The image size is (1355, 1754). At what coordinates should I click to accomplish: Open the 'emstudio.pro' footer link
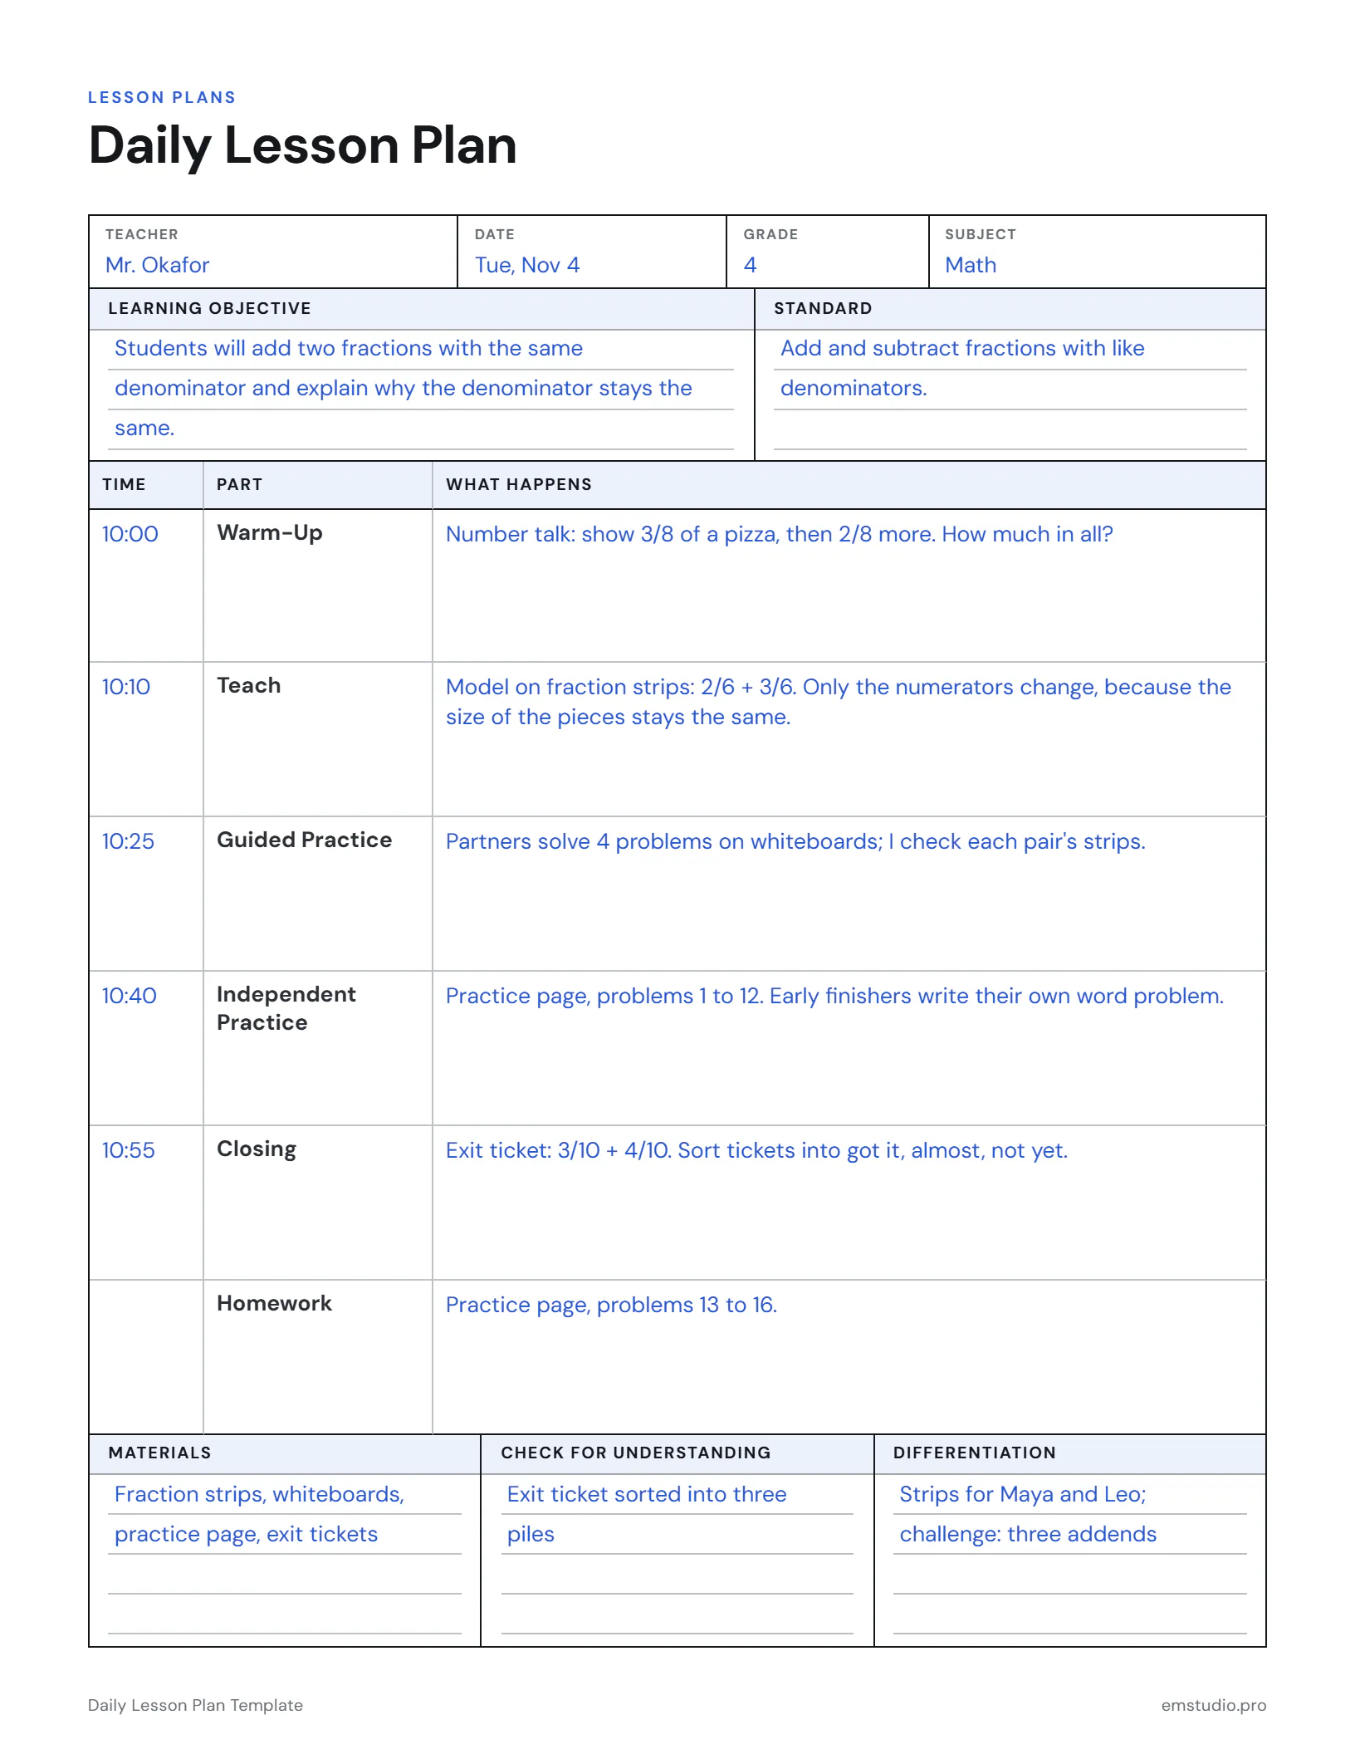pos(1214,1705)
